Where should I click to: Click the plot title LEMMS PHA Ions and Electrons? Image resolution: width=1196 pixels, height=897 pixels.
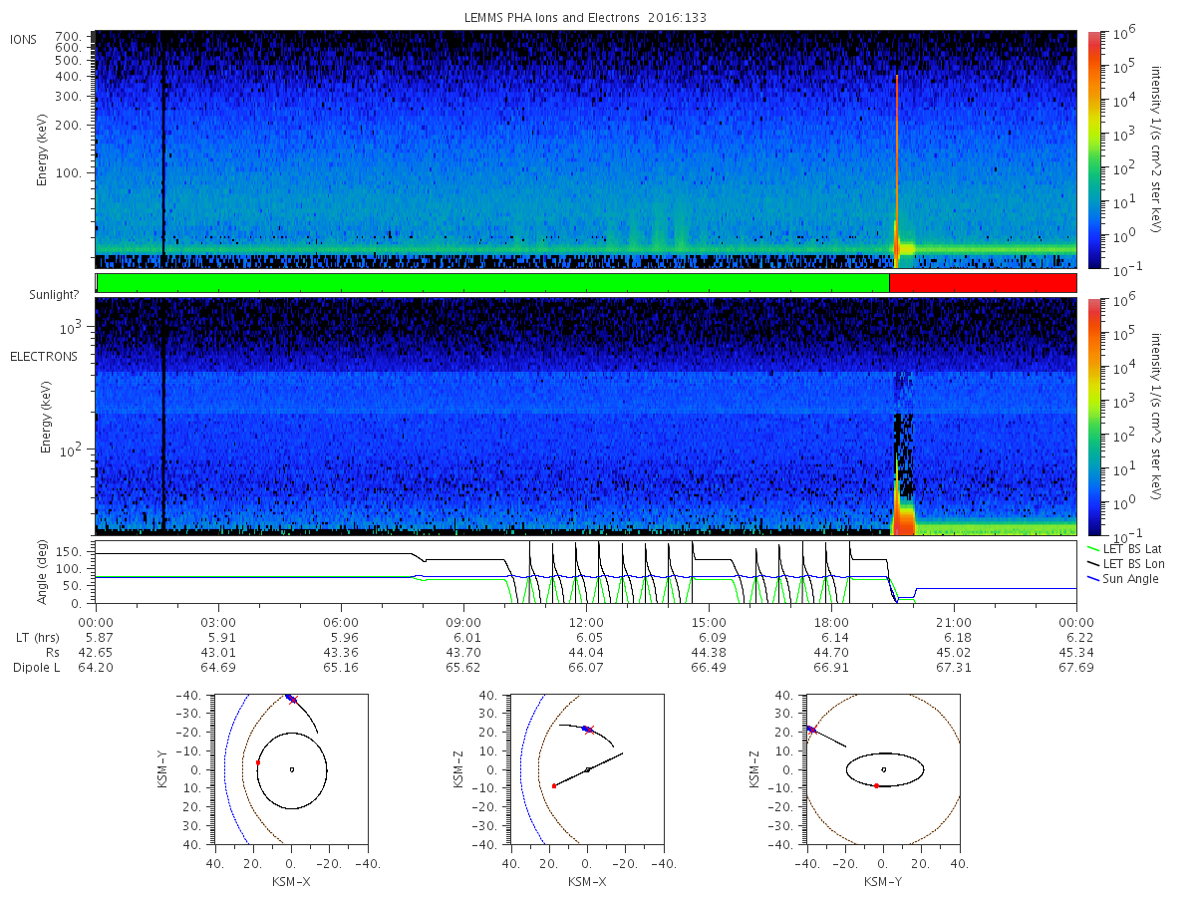coord(586,18)
